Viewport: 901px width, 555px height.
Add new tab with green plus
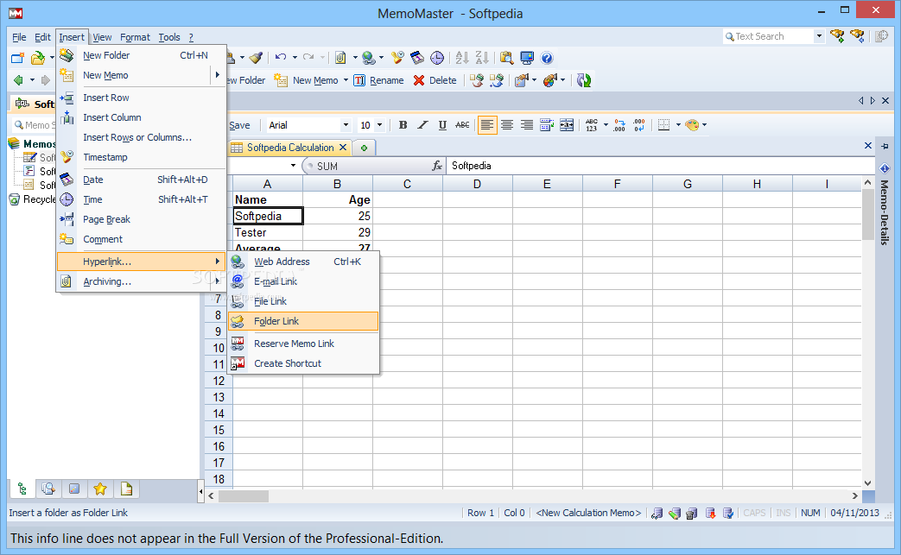[x=364, y=148]
